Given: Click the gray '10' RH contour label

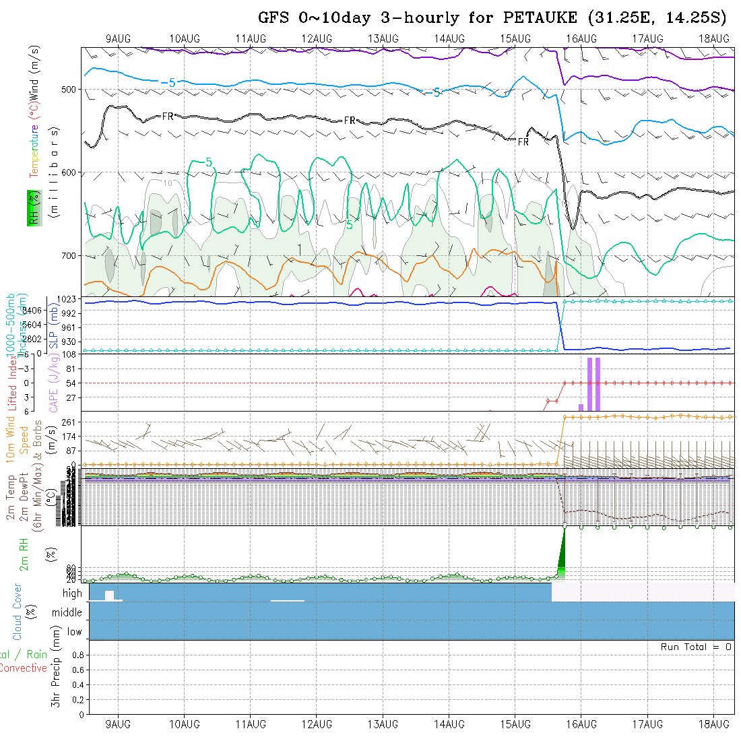Looking at the screenshot, I should [x=168, y=183].
